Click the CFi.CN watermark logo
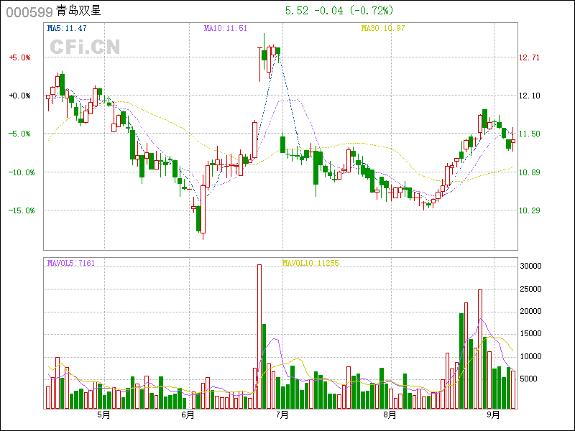This screenshot has width=575, height=431. [84, 47]
